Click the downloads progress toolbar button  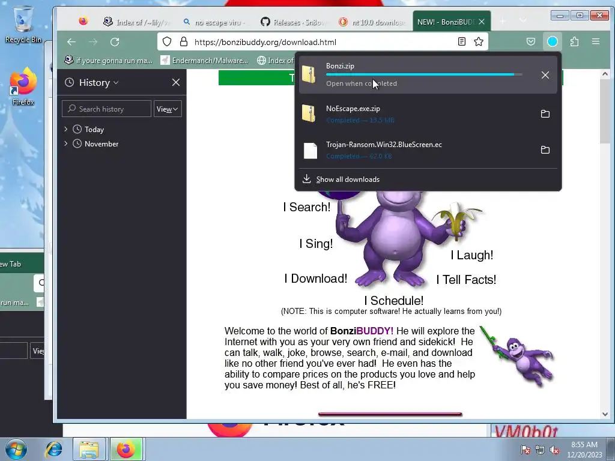coord(553,41)
